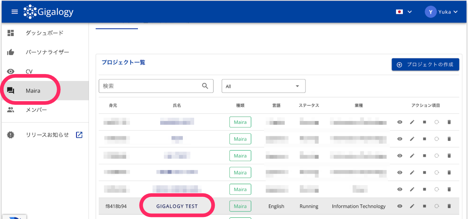Open リリースお知らせ release notes link

coord(45,135)
